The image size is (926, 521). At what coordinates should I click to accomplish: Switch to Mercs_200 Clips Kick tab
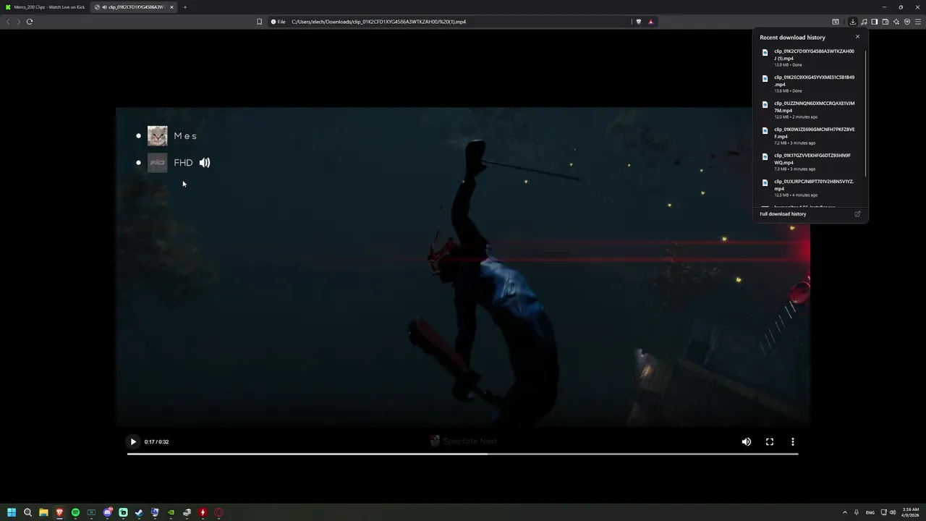point(45,7)
